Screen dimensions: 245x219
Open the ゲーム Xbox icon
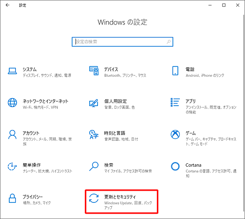pos(175,134)
